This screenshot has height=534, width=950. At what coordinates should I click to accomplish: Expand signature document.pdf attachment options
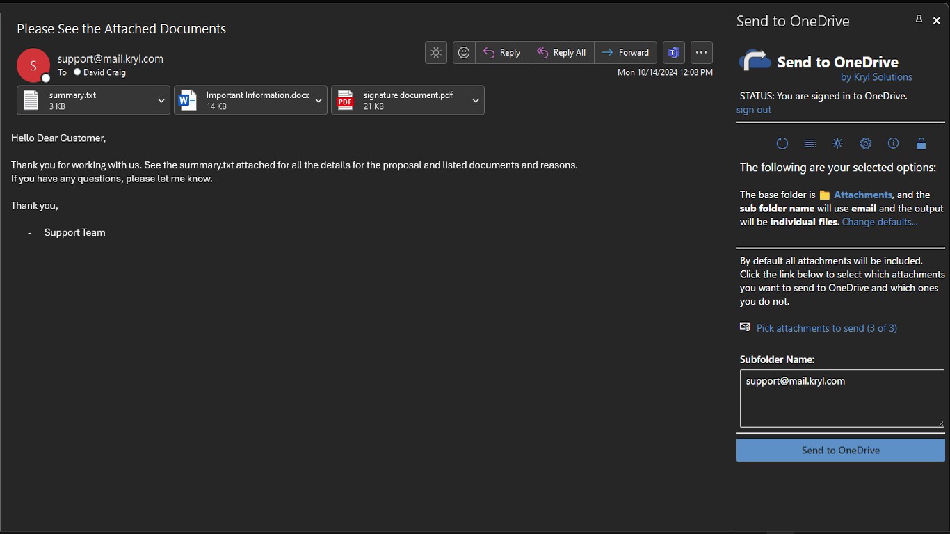[476, 101]
